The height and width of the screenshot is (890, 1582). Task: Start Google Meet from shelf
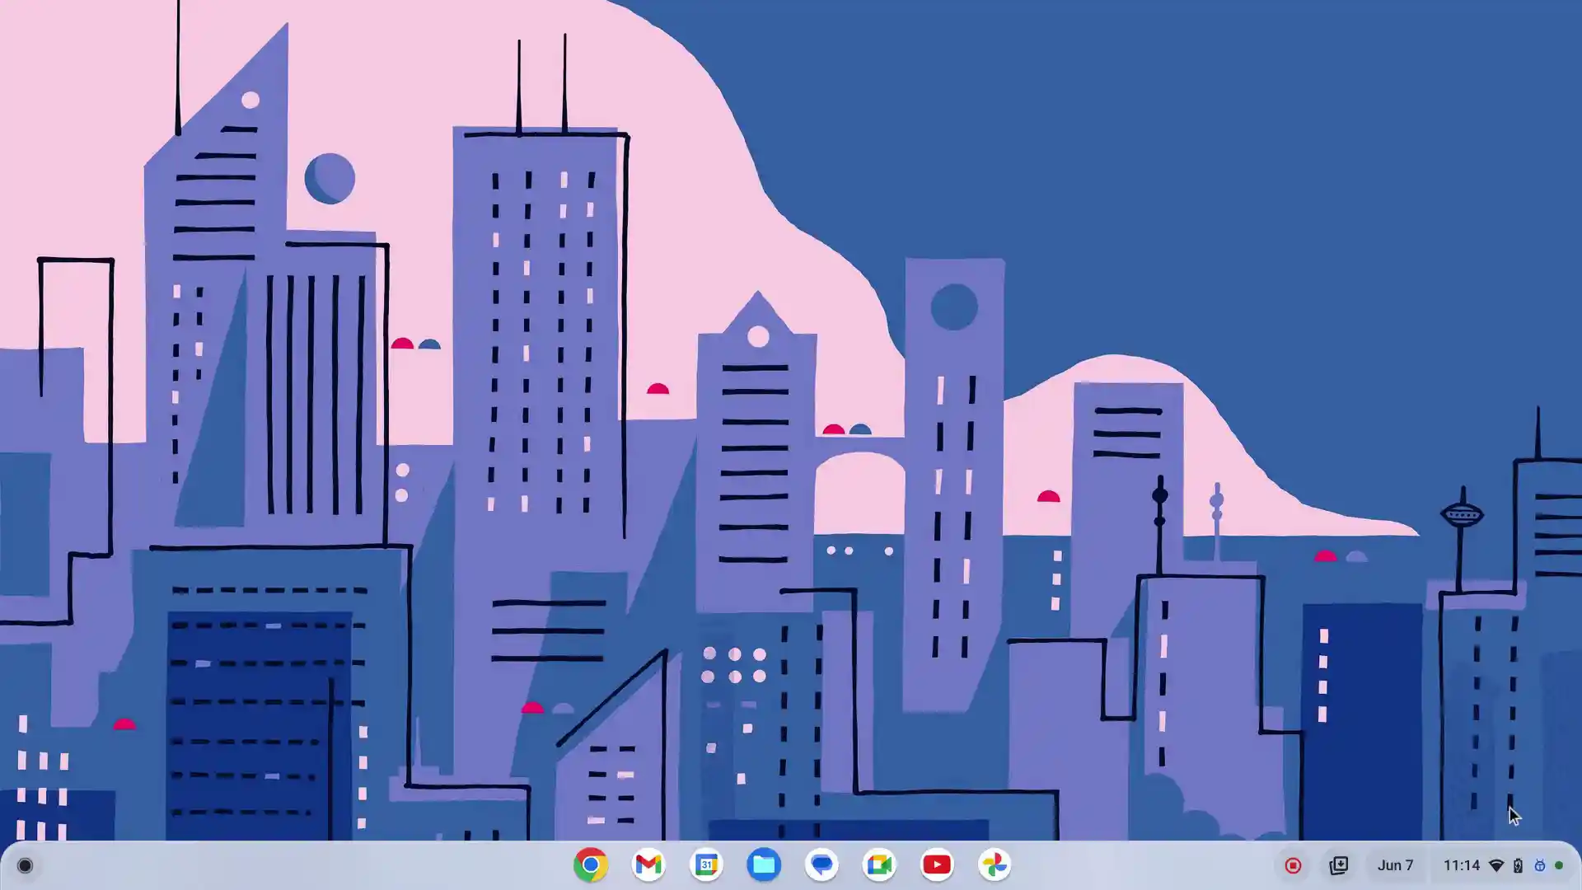click(x=879, y=865)
